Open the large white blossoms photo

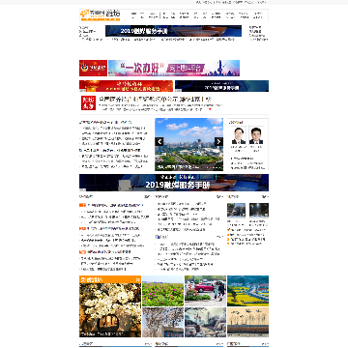point(110,310)
